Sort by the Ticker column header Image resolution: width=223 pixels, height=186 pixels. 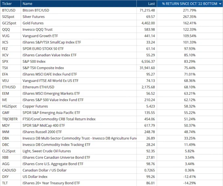click(10, 4)
